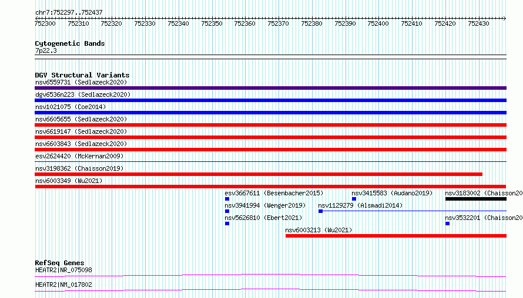This screenshot has width=523, height=298.
Task: Click the blue dgv6536n223 variant bar
Action: (x=270, y=100)
